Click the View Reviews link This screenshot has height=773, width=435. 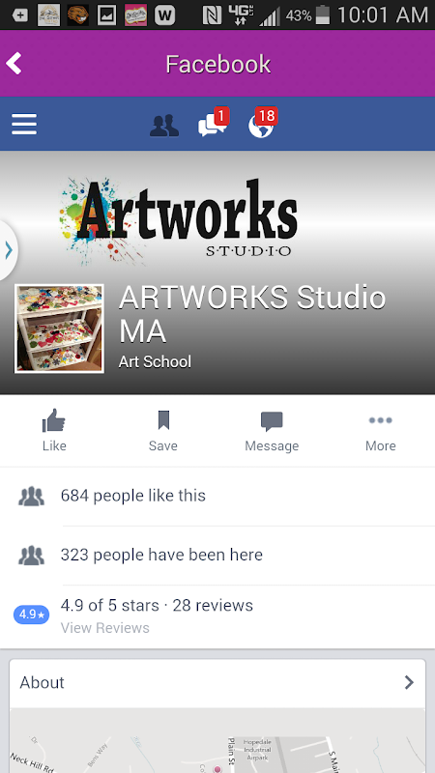coord(105,628)
